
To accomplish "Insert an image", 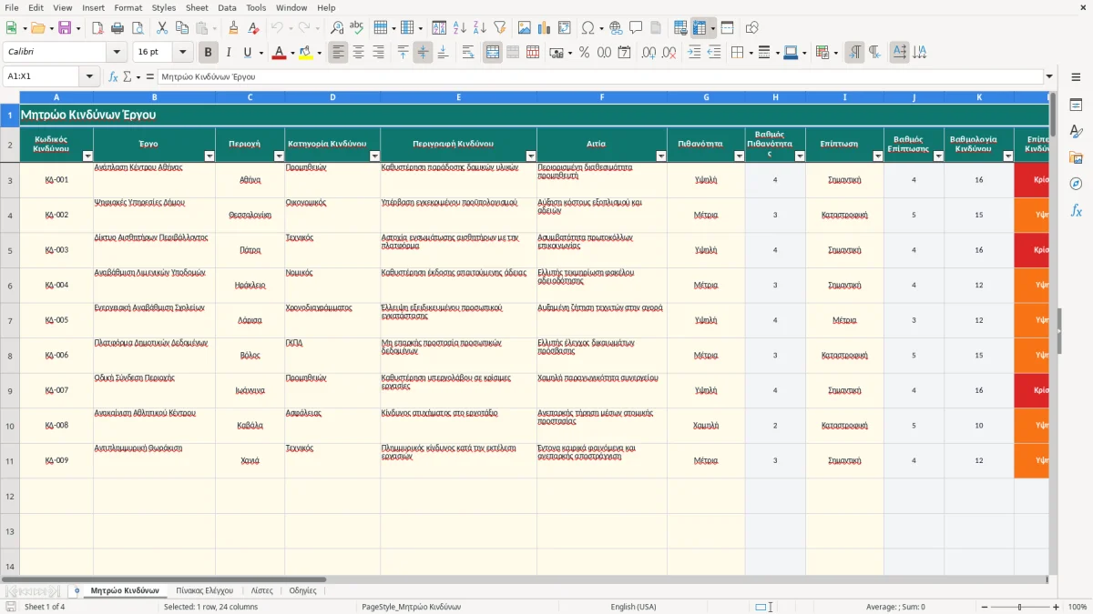I will pos(525,28).
